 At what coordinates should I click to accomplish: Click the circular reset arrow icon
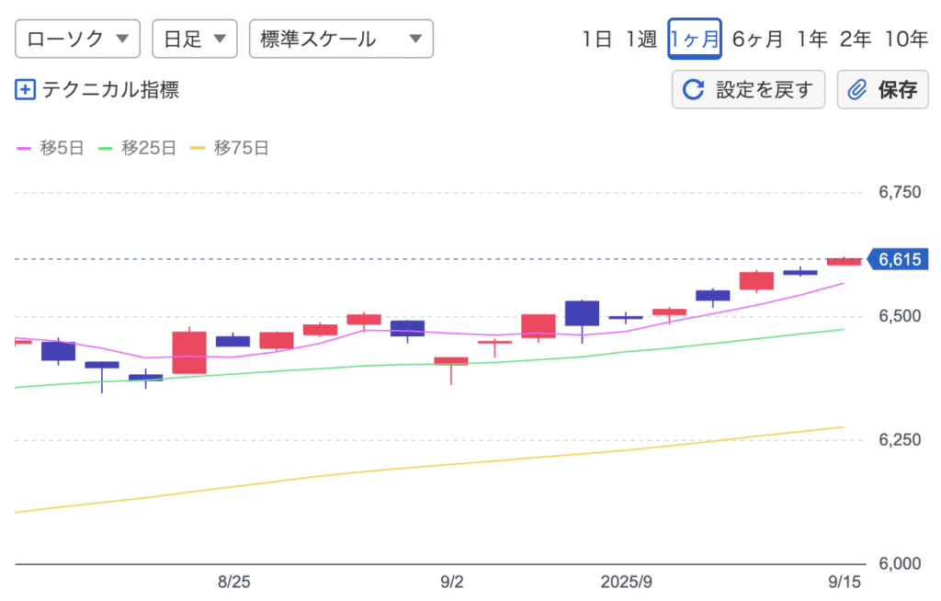[x=693, y=90]
